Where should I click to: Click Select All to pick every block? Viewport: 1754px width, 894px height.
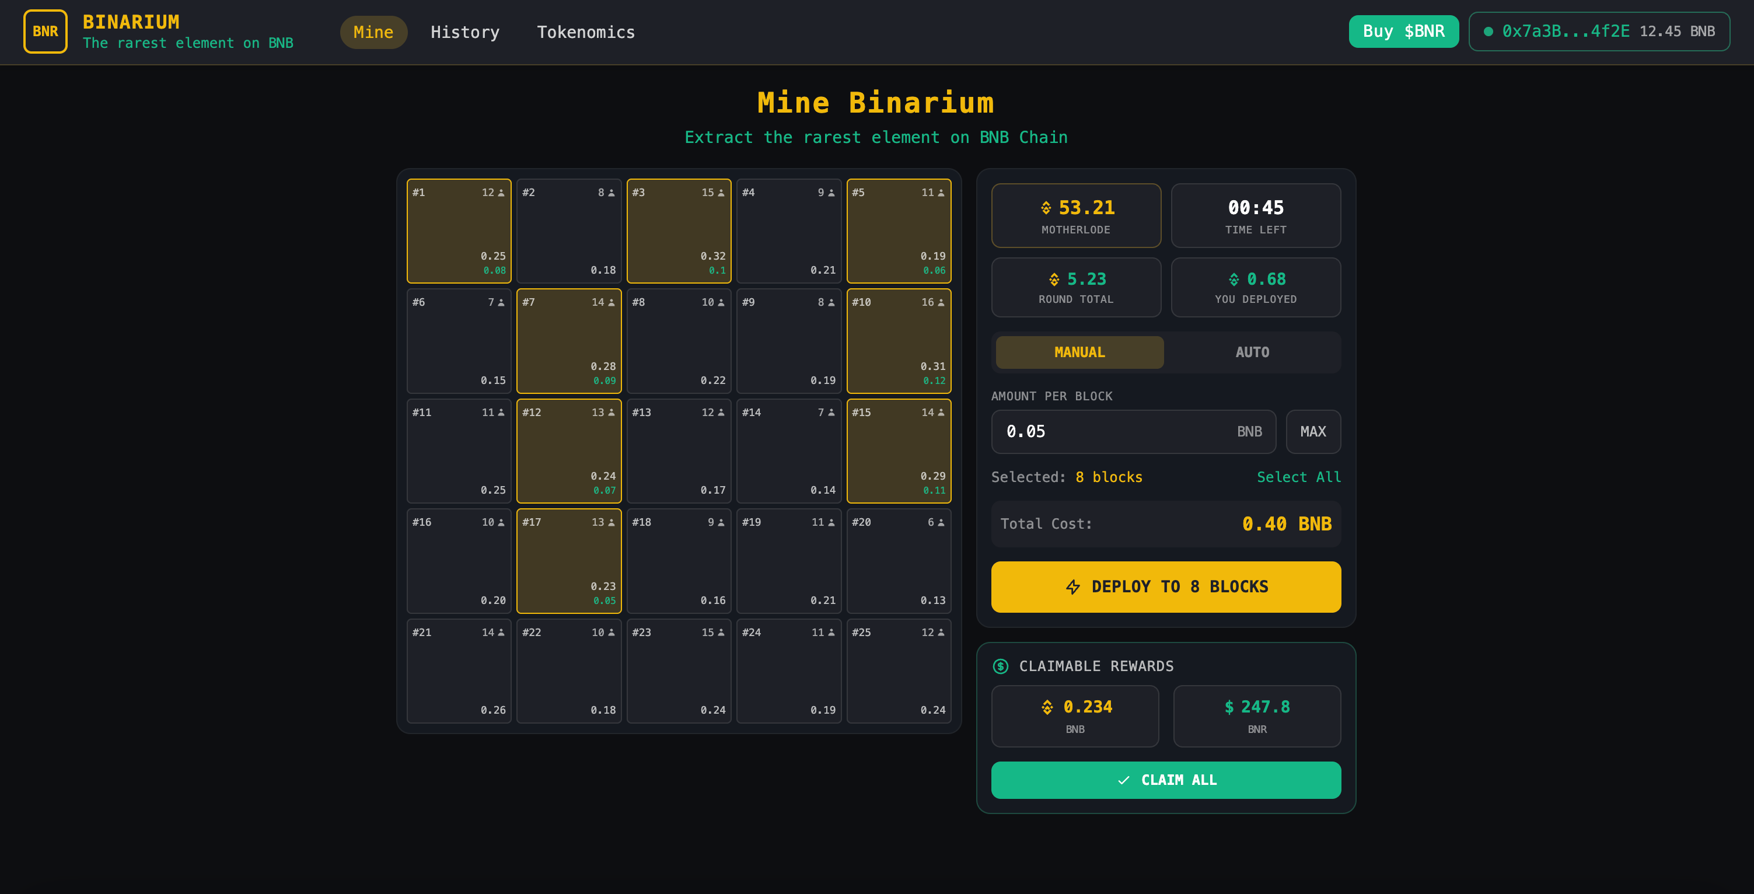coord(1298,477)
